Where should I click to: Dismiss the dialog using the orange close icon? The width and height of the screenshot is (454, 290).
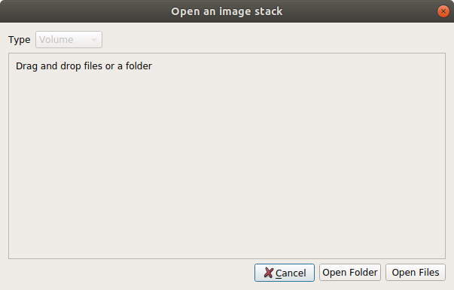pyautogui.click(x=443, y=11)
